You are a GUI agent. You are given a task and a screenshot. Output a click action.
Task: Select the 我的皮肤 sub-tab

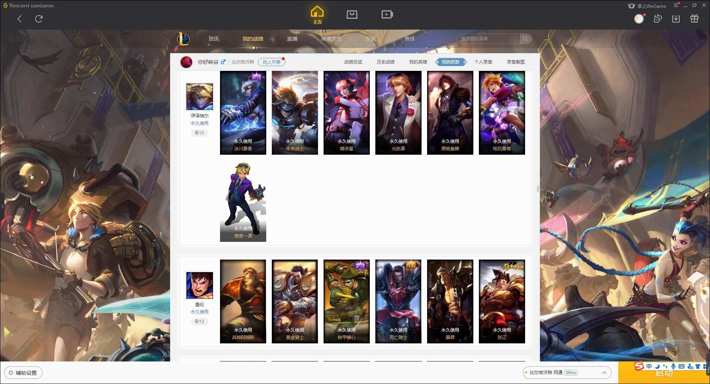click(x=451, y=62)
